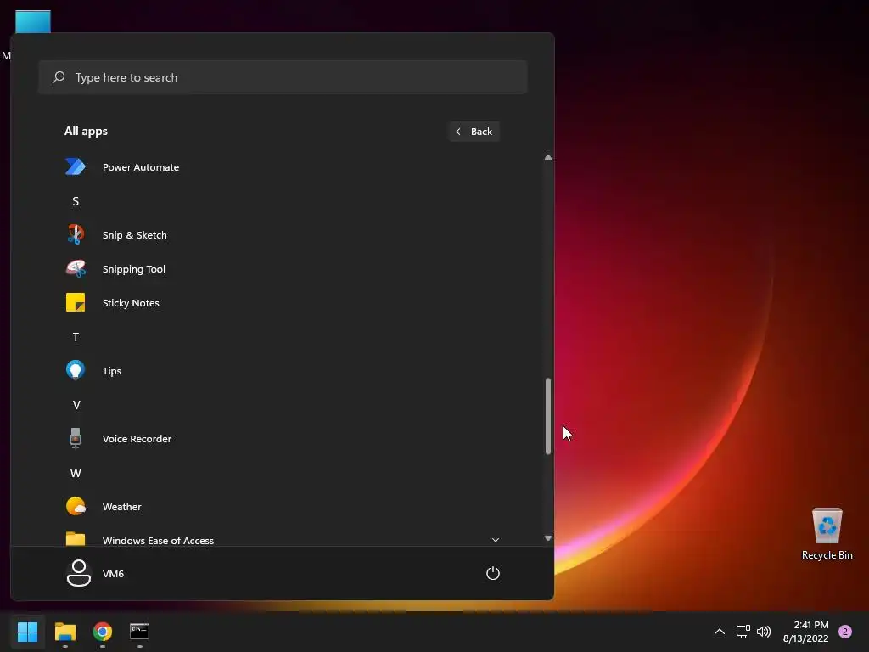Jump to the W letter index header
Screen dimensions: 869x652
click(x=76, y=473)
